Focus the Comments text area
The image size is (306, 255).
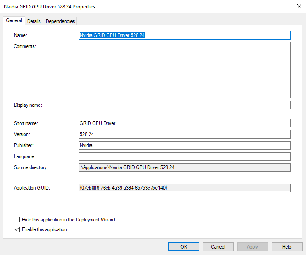click(184, 70)
